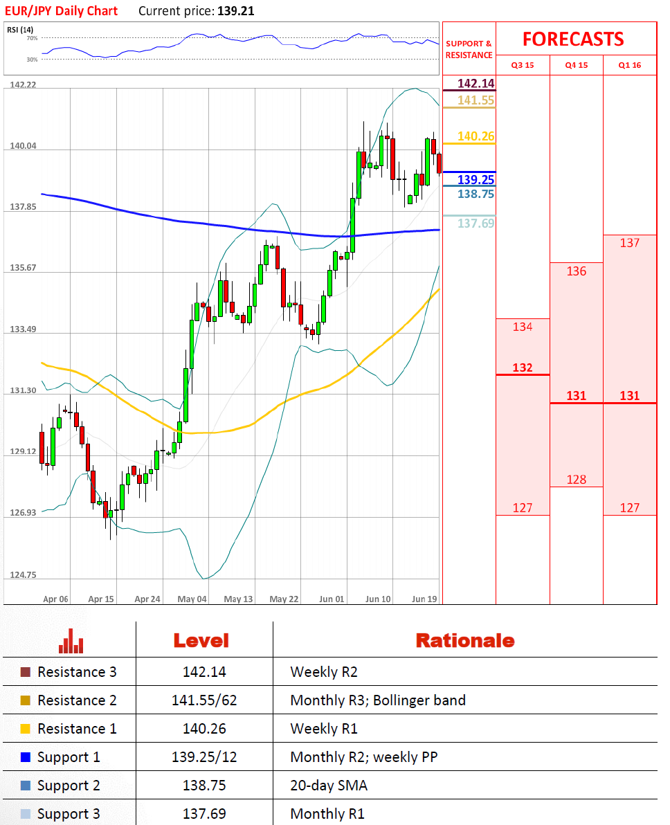Click the RSI 70% threshold label
Image resolution: width=670 pixels, height=825 pixels.
tap(32, 38)
